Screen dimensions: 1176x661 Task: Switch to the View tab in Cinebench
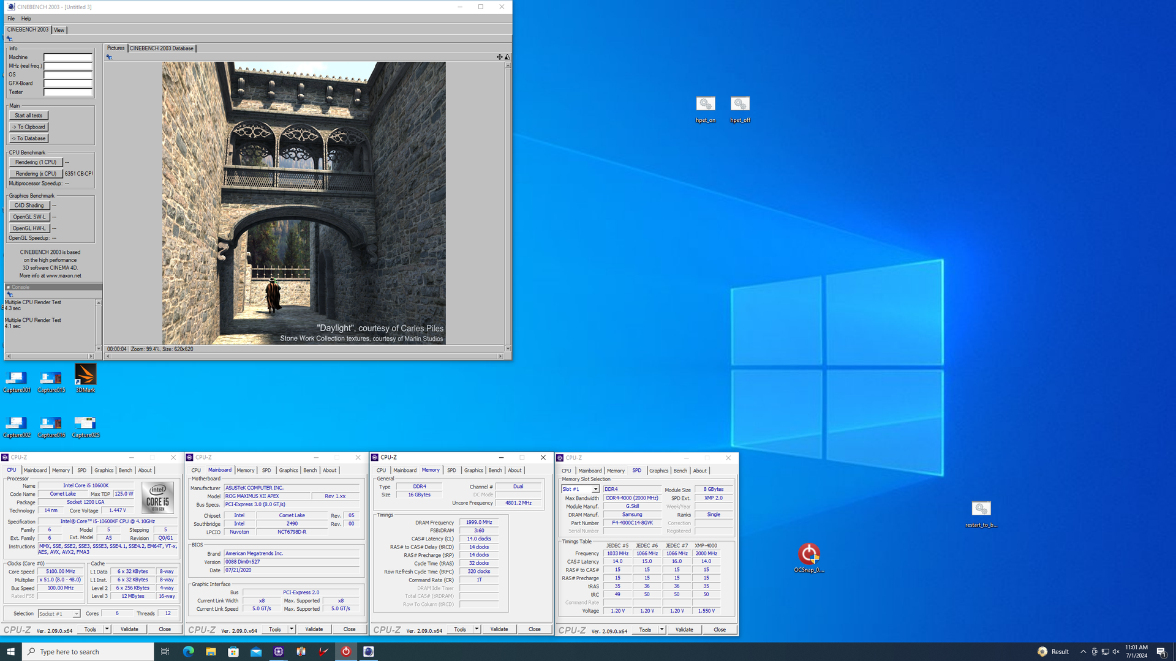pos(59,29)
